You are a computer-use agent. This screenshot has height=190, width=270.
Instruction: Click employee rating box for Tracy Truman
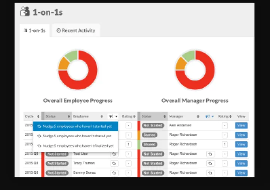click(x=129, y=163)
